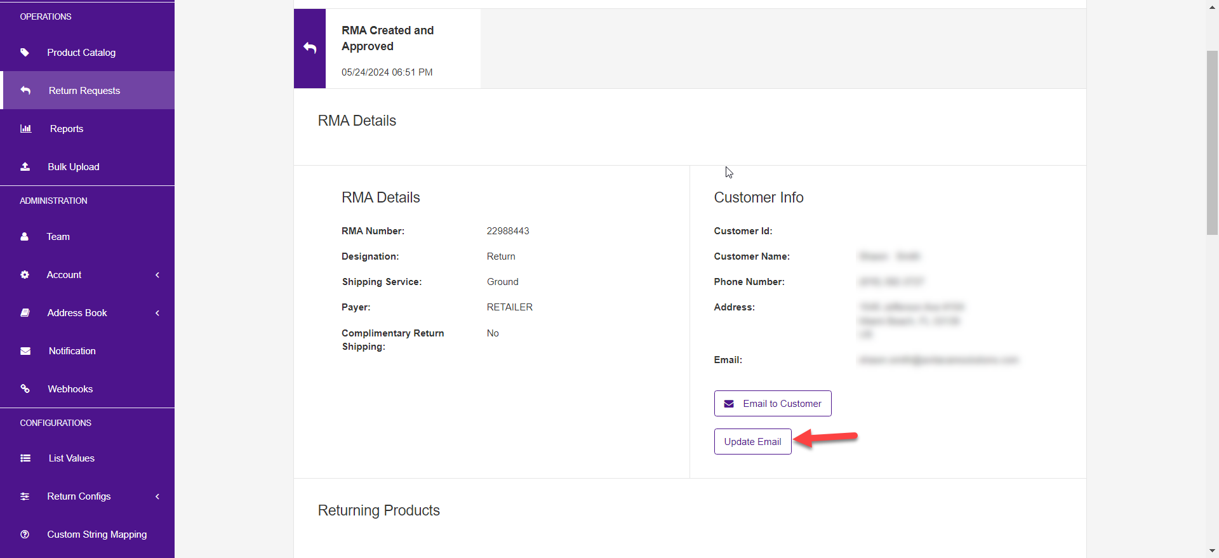
Task: Open Return Requests in the sidebar
Action: tap(84, 91)
